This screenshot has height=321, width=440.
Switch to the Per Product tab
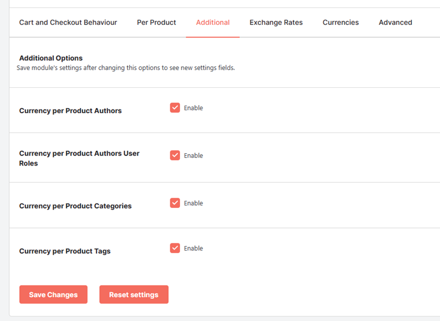tap(156, 23)
